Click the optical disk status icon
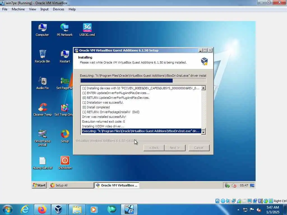This screenshot has width=287, height=215. coord(223,201)
